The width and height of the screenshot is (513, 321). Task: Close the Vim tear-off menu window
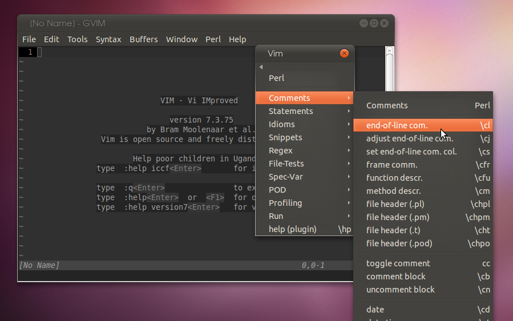(x=344, y=53)
